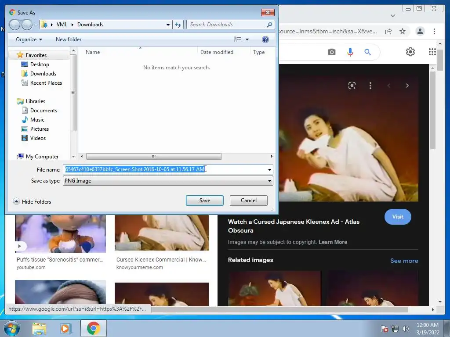Open the Atlas Obscura Kleenex Ad title link
Image resolution: width=450 pixels, height=337 pixels.
[x=294, y=226]
